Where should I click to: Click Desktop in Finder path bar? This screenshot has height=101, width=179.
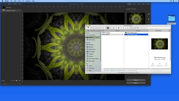click(114, 71)
